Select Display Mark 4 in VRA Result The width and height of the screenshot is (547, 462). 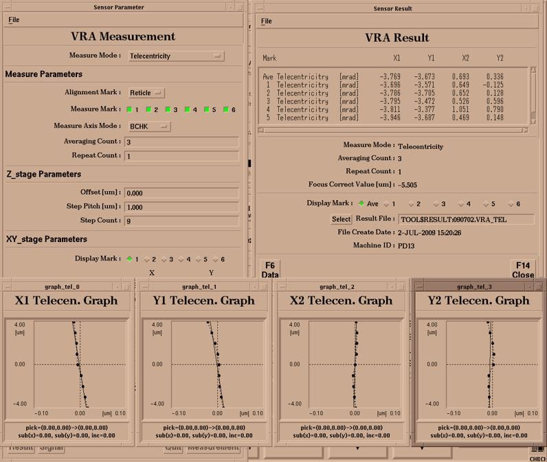point(461,203)
